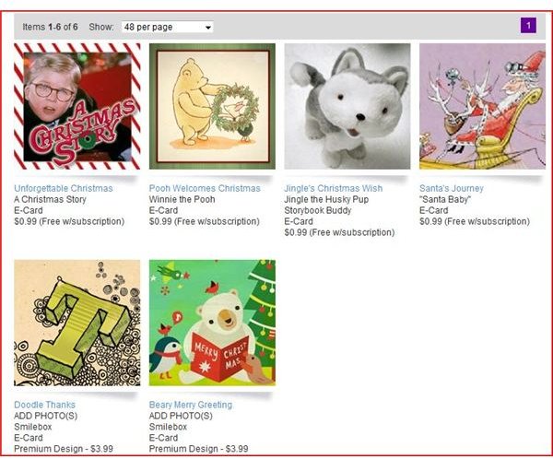Click the Santa's Journey title link
The width and height of the screenshot is (553, 459).
click(452, 188)
